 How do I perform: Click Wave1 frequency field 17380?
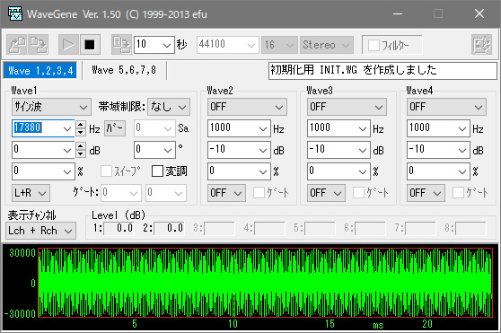pos(37,128)
